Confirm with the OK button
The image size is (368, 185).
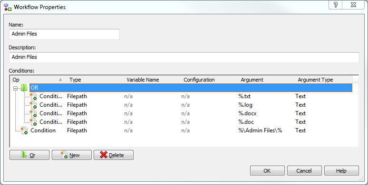(x=267, y=171)
